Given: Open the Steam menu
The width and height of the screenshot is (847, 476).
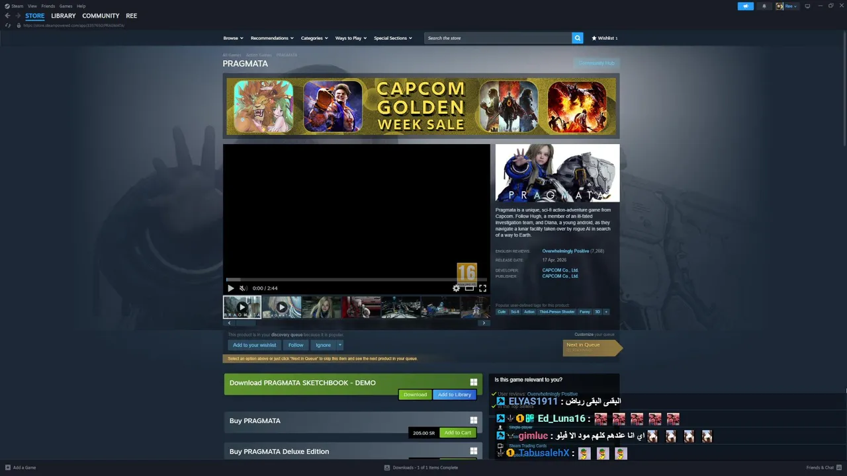Looking at the screenshot, I should 15,6.
